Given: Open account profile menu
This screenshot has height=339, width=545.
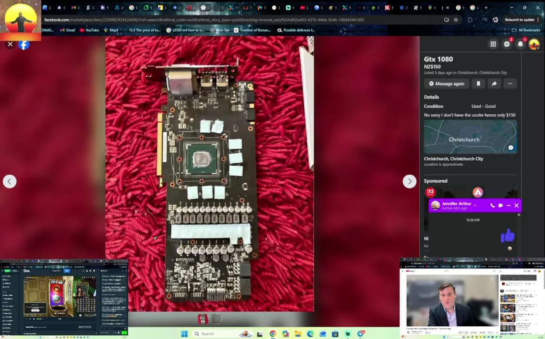Looking at the screenshot, I should 534,44.
